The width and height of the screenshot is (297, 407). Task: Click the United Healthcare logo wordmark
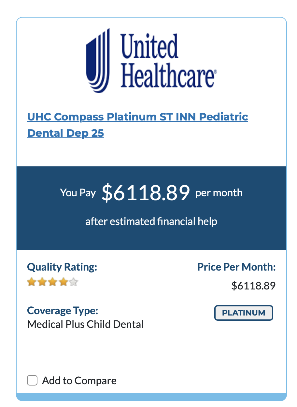point(167,61)
